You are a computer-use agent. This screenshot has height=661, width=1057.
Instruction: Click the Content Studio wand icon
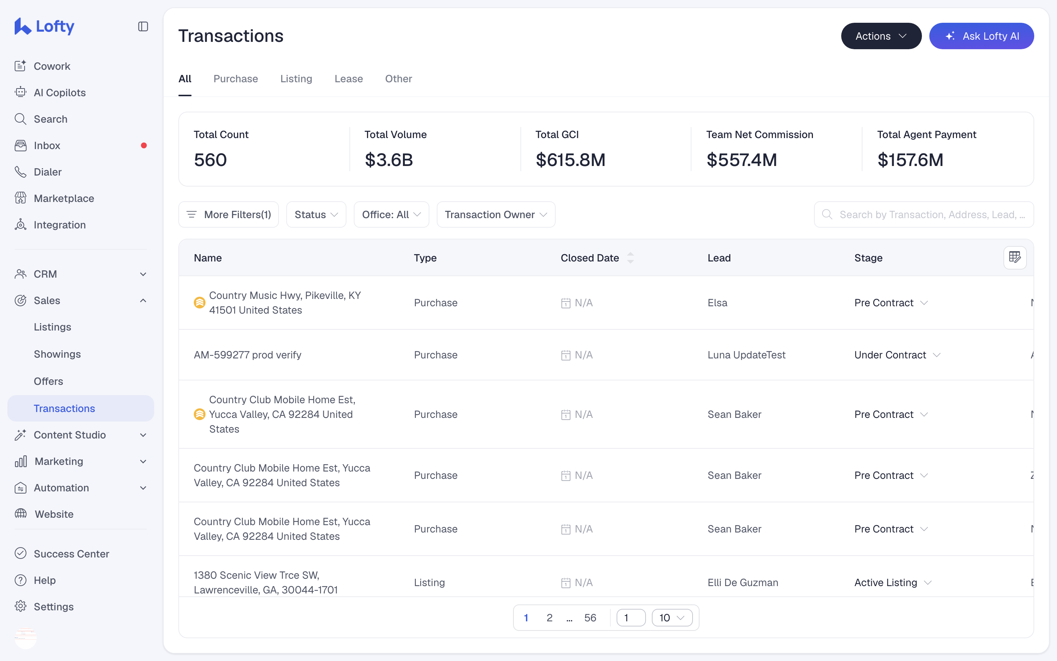[x=21, y=435]
